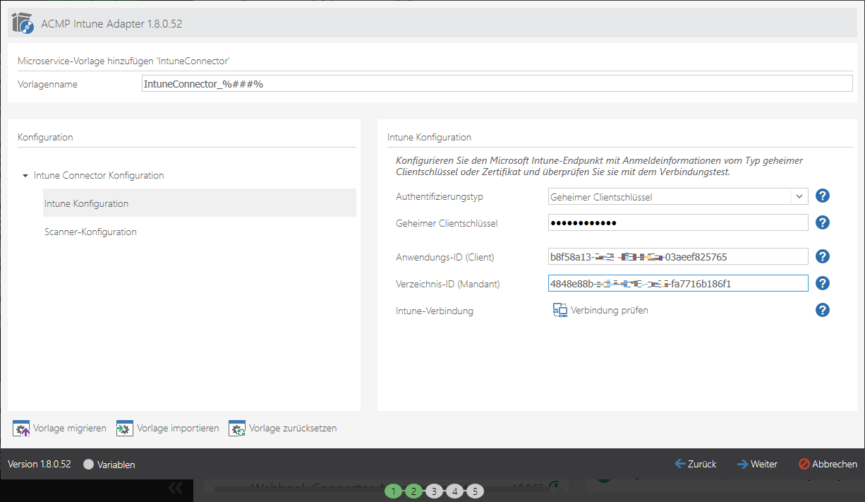Click the Vorlage importieren icon

[x=125, y=429]
